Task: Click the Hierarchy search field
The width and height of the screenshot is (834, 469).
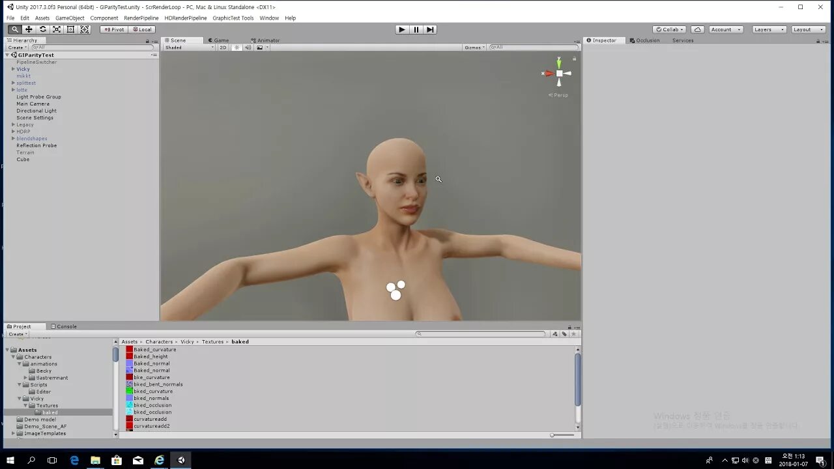Action: tap(93, 48)
